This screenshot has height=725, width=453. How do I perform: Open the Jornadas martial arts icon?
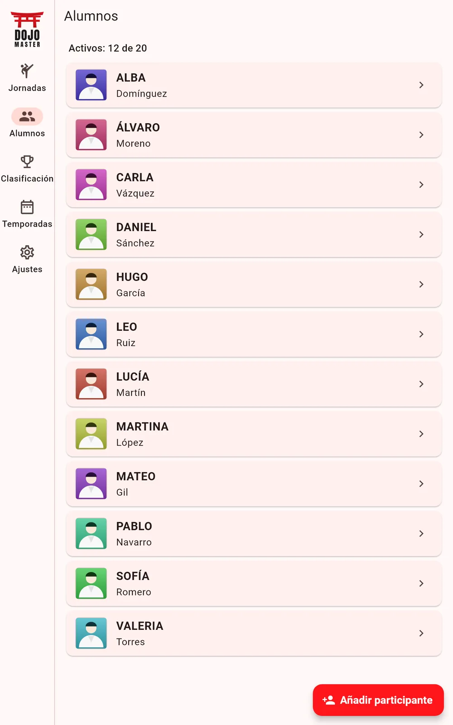pos(27,71)
